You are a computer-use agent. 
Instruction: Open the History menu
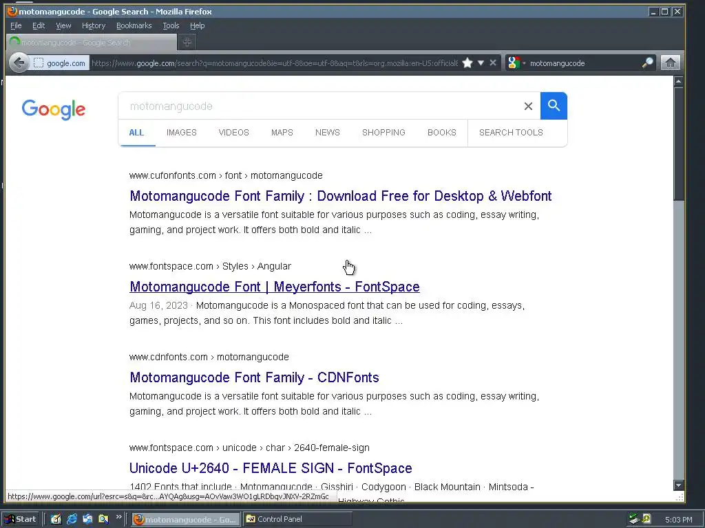click(x=94, y=25)
